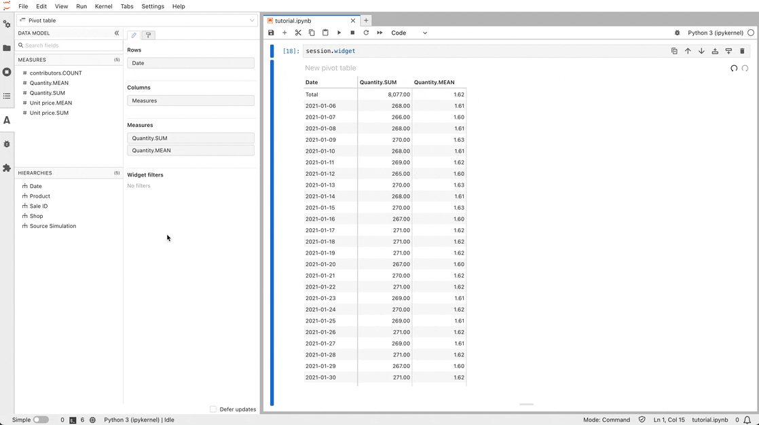
Task: Open the Code cell type dropdown
Action: click(x=409, y=33)
